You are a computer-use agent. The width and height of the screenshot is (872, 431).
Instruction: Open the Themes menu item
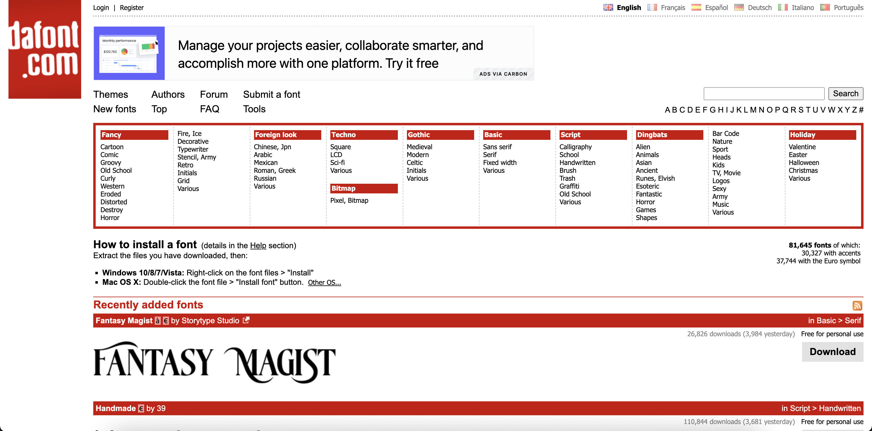pyautogui.click(x=110, y=94)
